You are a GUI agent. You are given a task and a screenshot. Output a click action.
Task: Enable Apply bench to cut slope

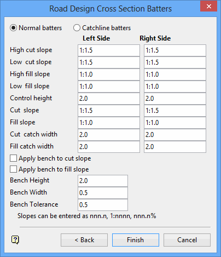13,158
